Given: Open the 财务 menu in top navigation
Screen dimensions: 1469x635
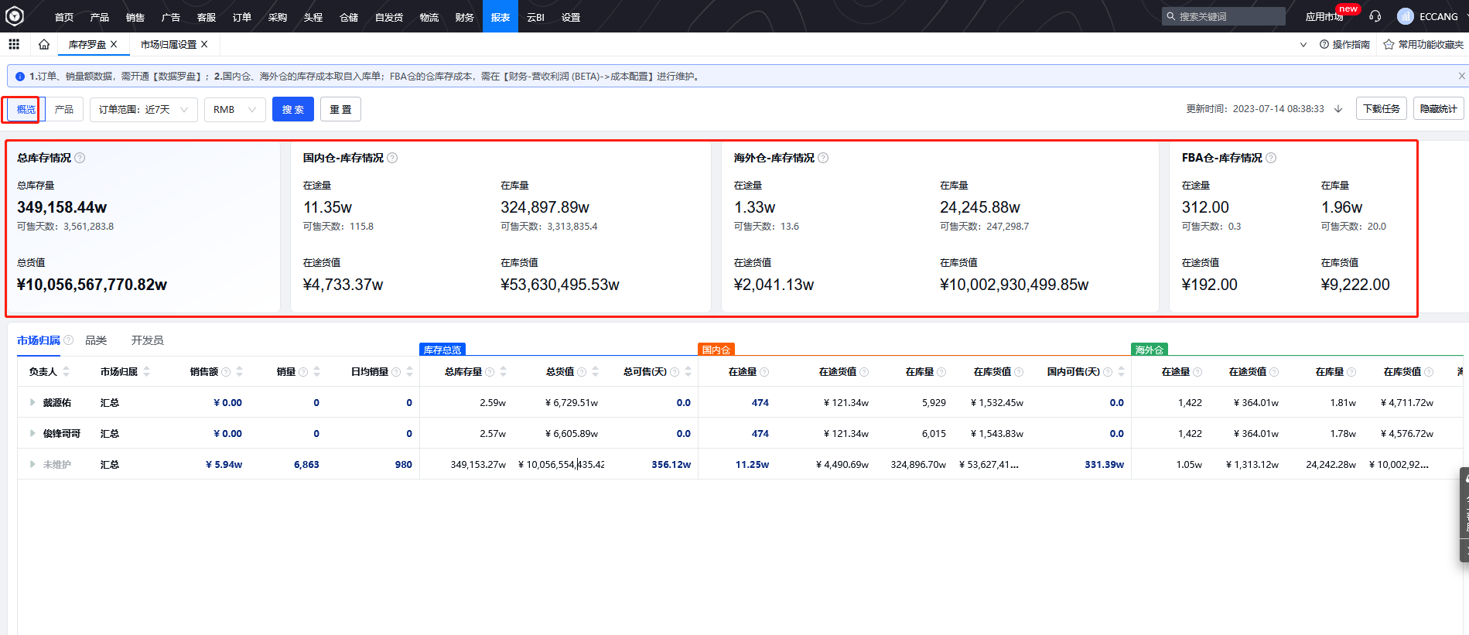Looking at the screenshot, I should [464, 17].
